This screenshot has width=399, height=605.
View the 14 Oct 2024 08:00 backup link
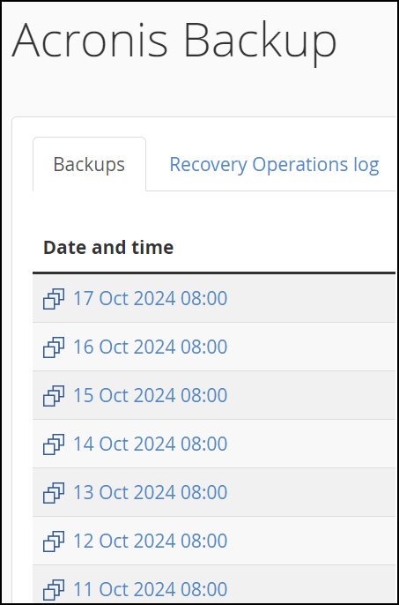tap(150, 444)
